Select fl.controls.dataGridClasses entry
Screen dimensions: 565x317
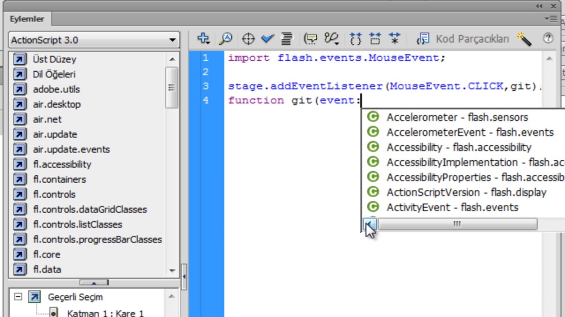click(90, 209)
